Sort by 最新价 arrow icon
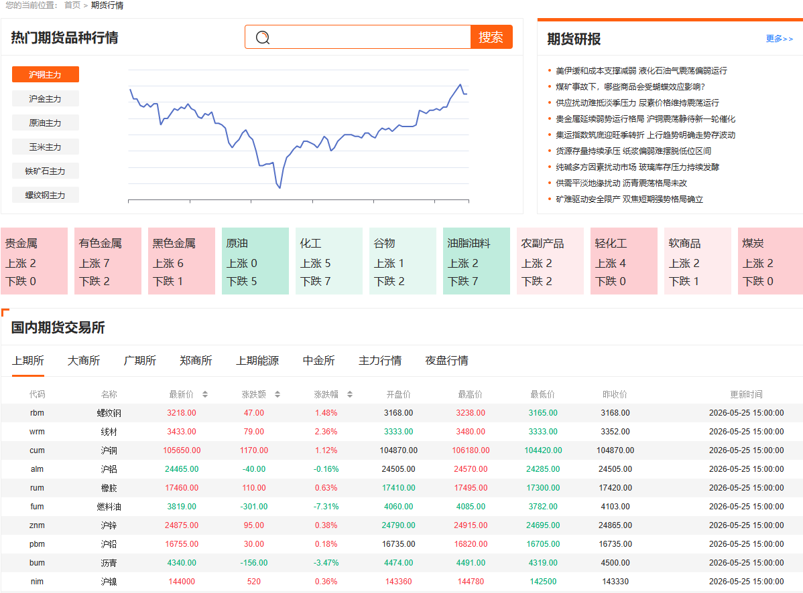 (x=205, y=394)
